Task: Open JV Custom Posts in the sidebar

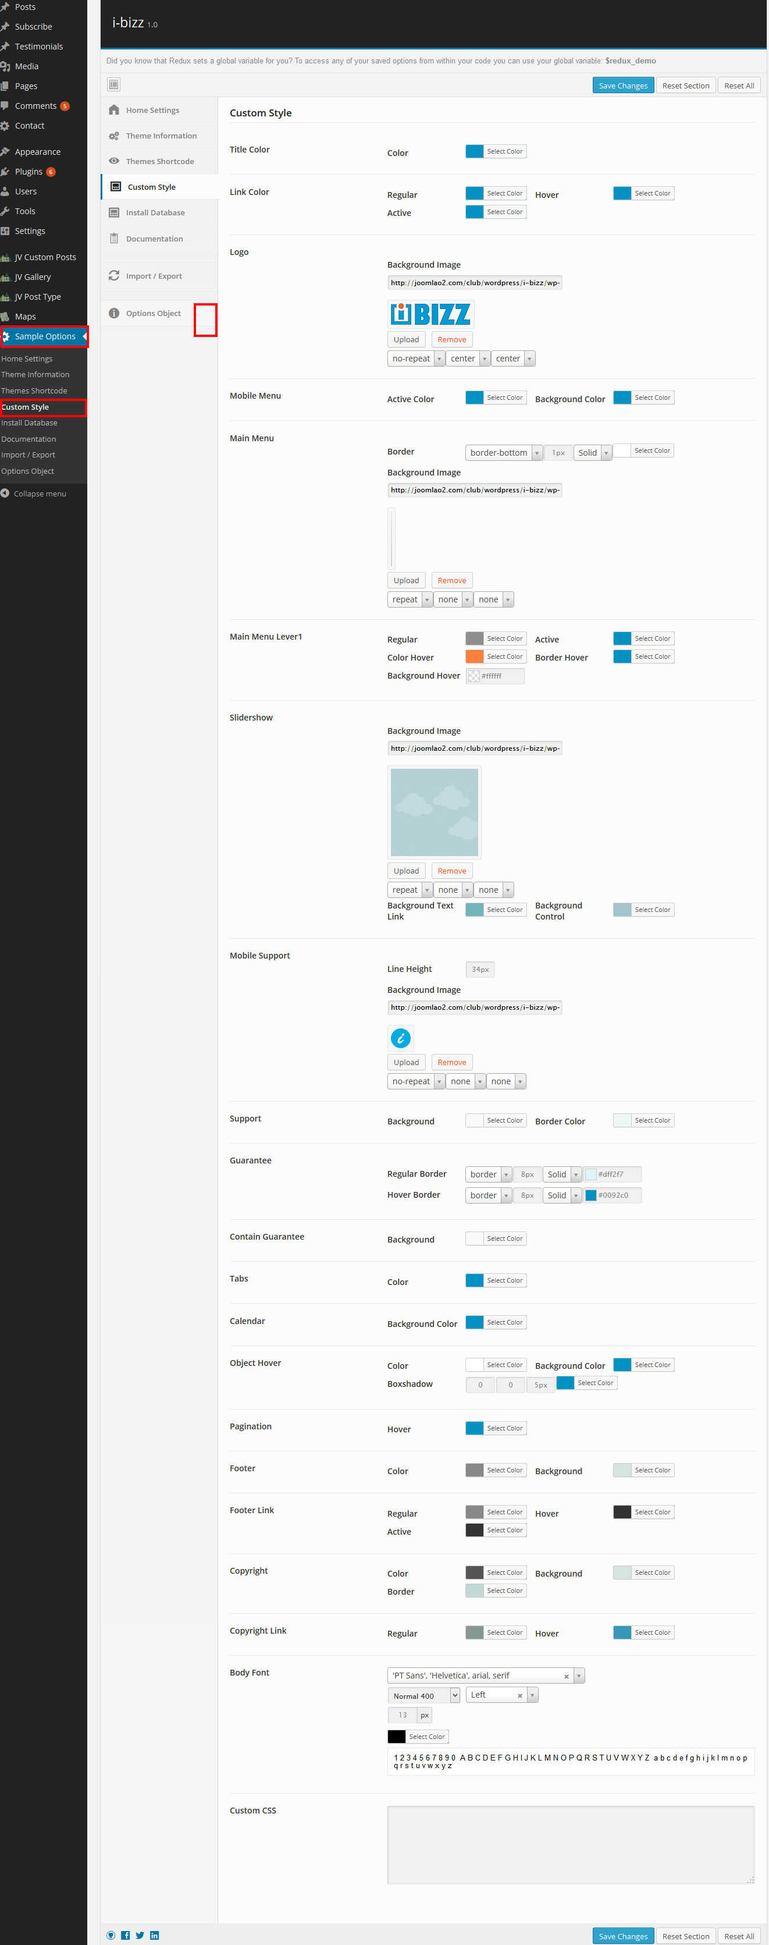Action: click(x=45, y=257)
